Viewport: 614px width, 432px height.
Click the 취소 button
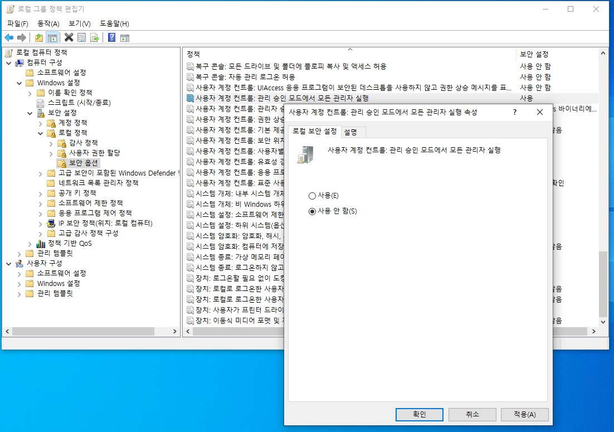pos(472,414)
